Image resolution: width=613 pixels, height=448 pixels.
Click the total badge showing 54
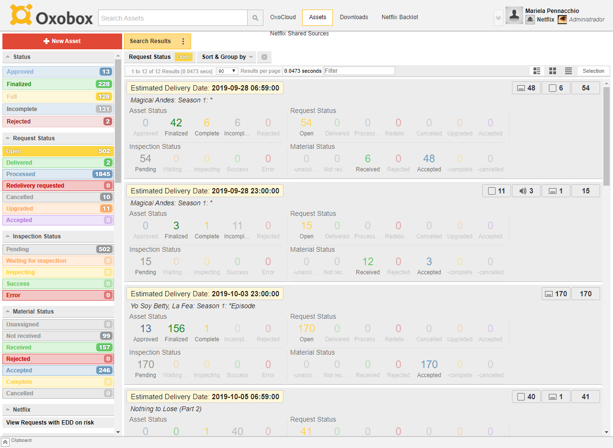pos(586,88)
